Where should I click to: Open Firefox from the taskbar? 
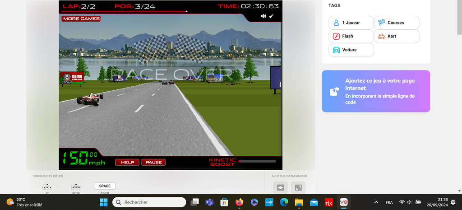point(239,202)
